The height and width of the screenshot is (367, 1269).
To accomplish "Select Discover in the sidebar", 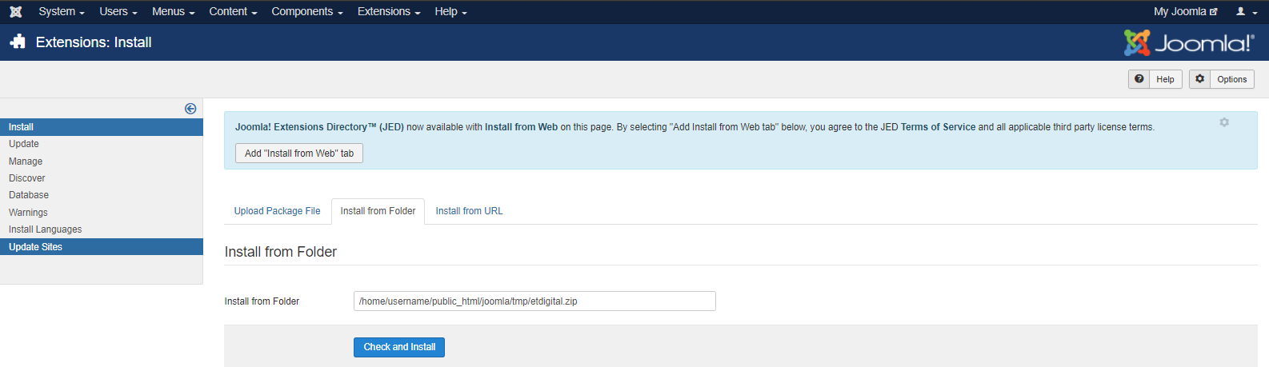I will (x=102, y=178).
